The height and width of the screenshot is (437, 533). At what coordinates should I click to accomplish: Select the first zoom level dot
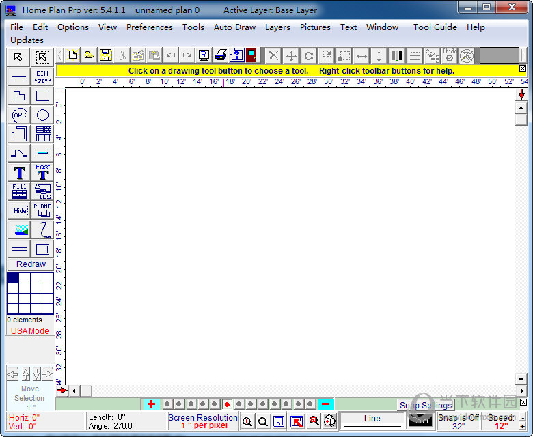(167, 404)
